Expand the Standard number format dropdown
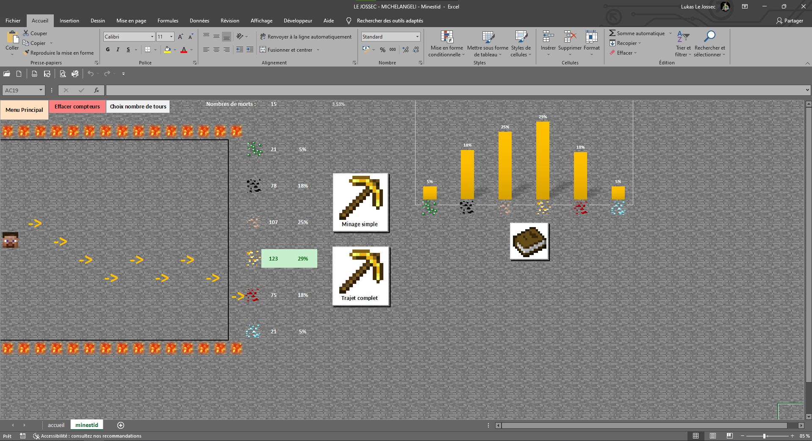The width and height of the screenshot is (812, 441). [x=417, y=37]
